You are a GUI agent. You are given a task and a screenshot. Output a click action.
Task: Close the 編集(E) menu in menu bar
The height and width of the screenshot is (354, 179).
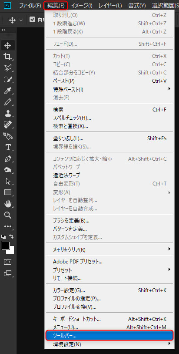56,5
